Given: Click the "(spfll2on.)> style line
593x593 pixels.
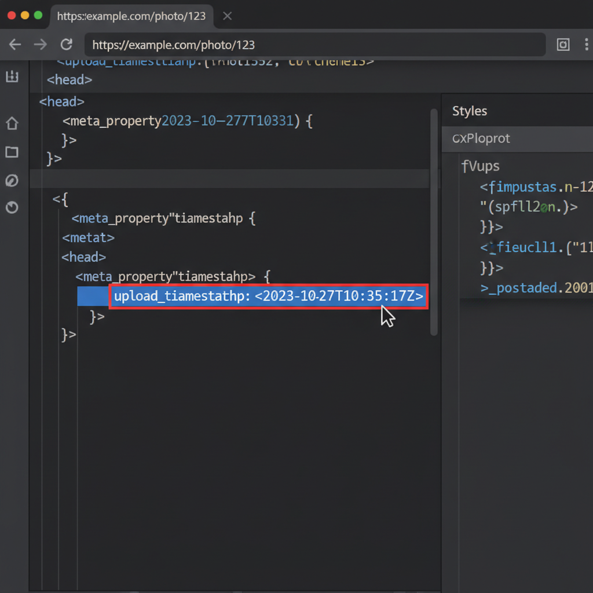Looking at the screenshot, I should point(529,207).
